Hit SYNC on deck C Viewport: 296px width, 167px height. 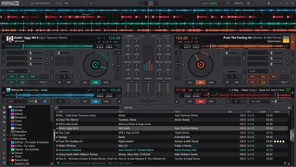(106, 82)
